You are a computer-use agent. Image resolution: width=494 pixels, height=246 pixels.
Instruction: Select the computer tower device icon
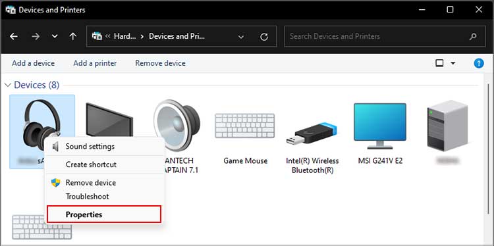tap(447, 126)
